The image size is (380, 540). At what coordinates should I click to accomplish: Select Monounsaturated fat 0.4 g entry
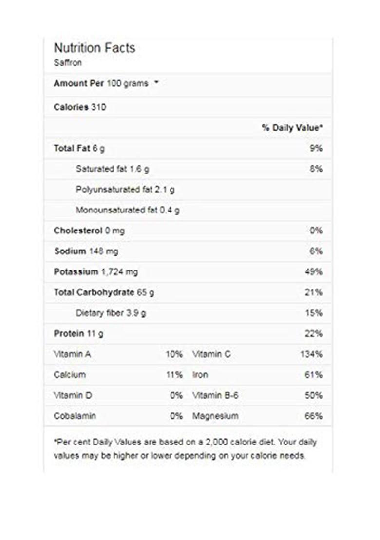click(x=128, y=211)
